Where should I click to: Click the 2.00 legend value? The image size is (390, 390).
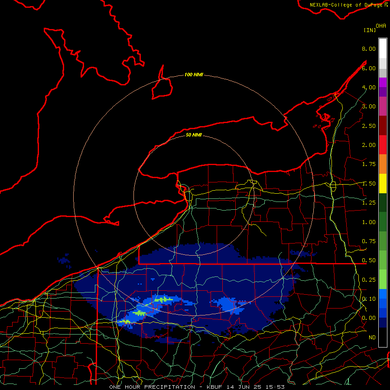369,145
